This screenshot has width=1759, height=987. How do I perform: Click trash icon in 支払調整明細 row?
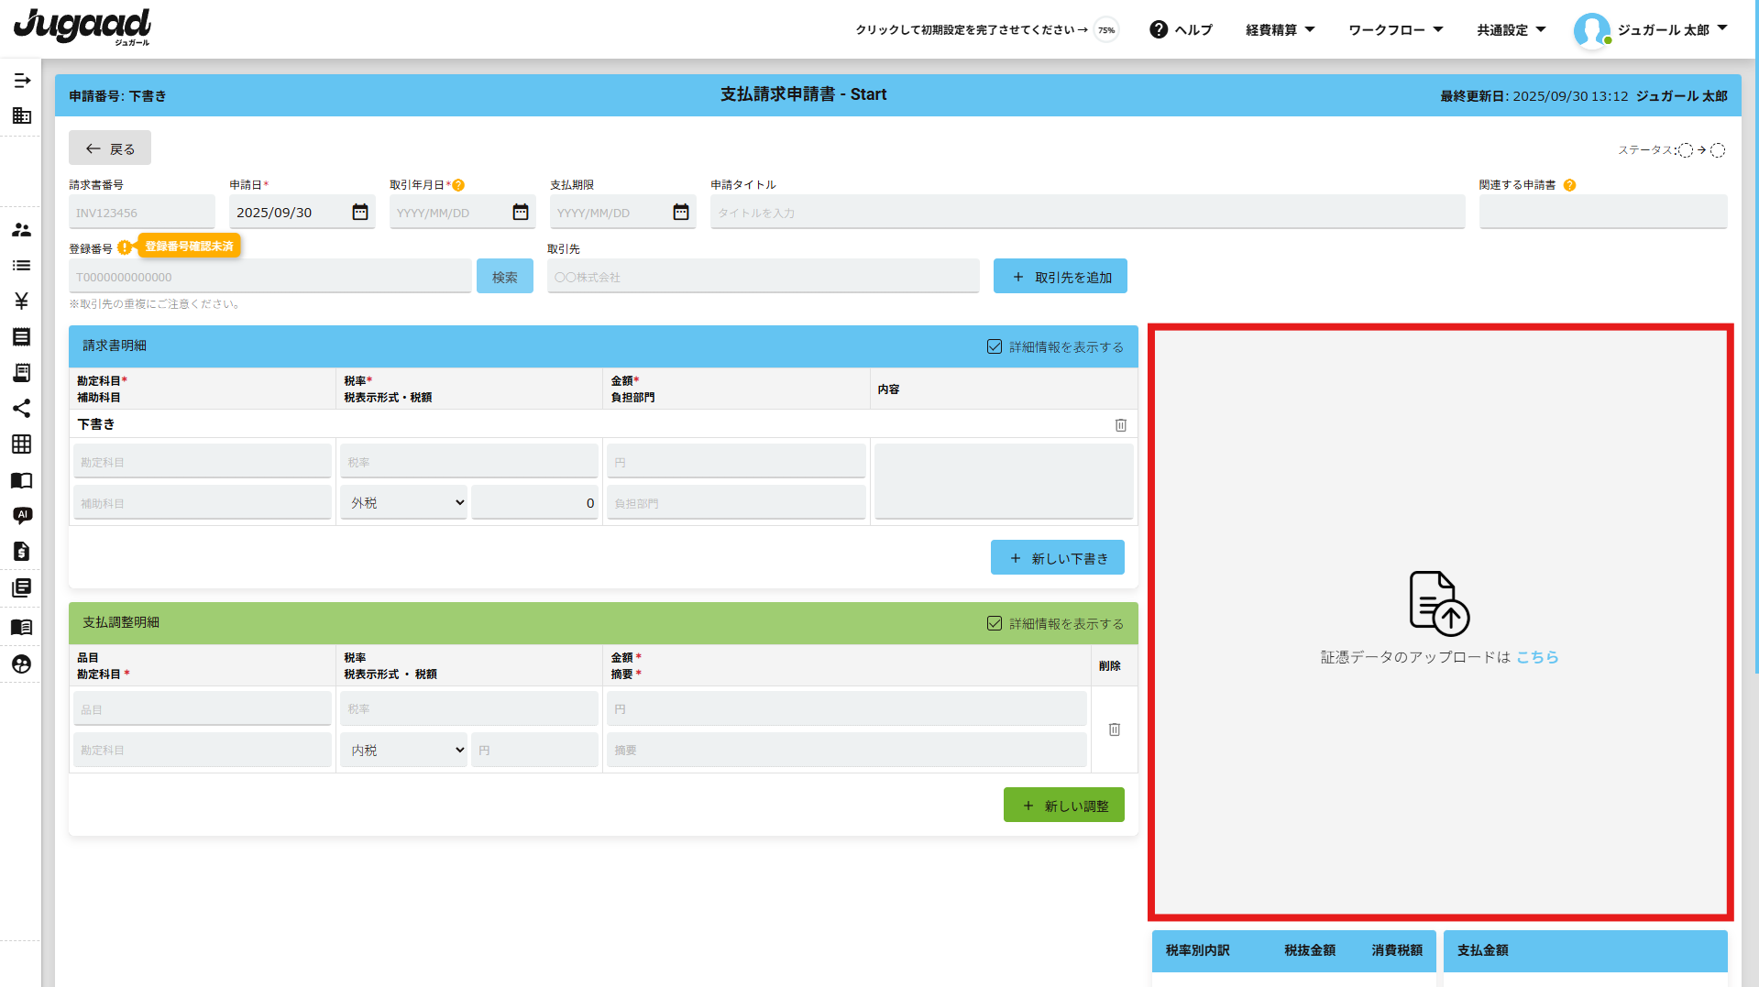1114,729
